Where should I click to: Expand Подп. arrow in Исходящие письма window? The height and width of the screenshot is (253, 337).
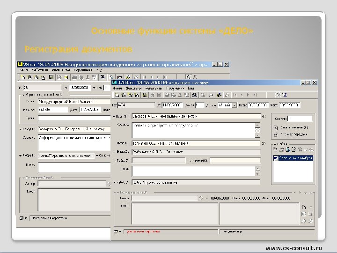(x=114, y=117)
